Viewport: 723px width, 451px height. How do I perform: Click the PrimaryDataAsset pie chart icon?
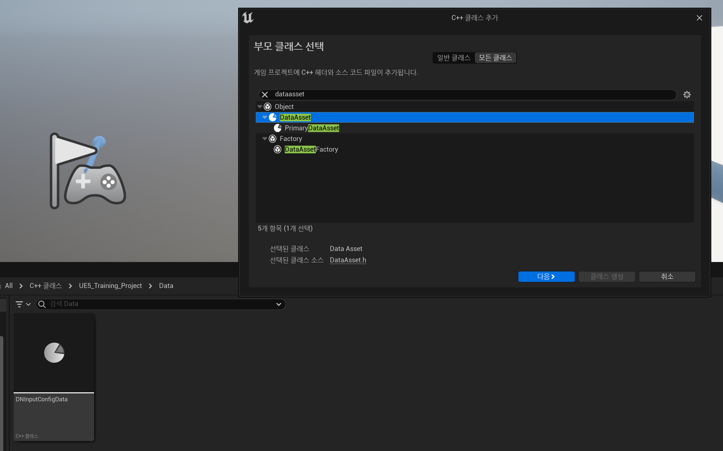click(x=277, y=128)
